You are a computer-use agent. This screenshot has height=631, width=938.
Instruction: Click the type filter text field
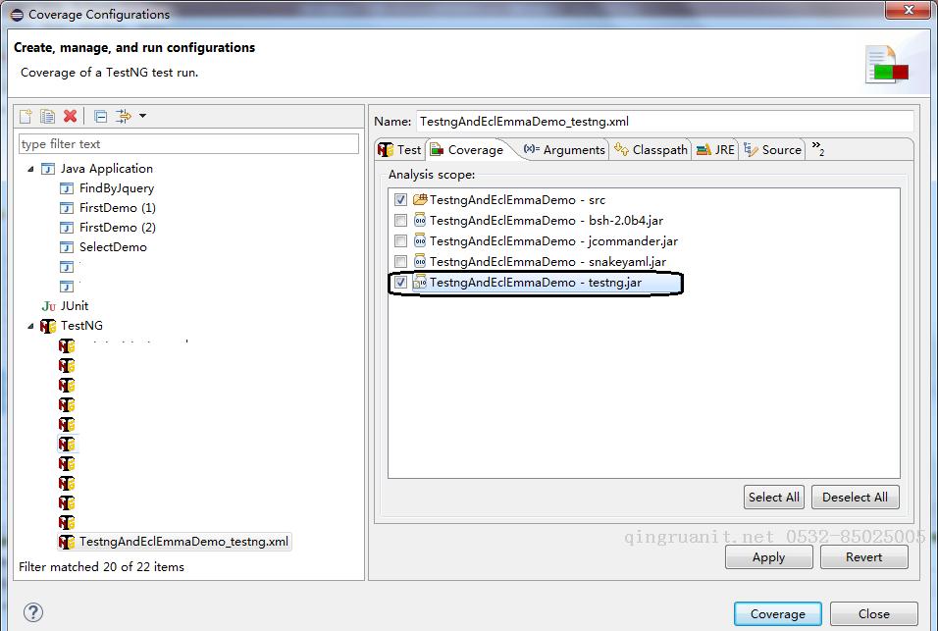click(189, 144)
